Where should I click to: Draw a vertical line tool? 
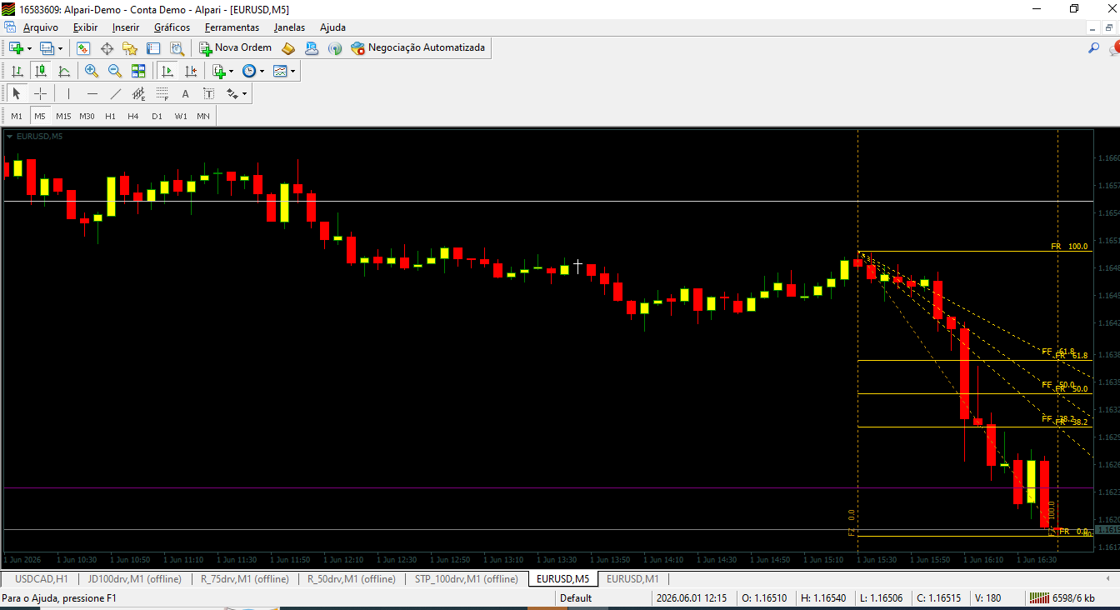tap(68, 93)
